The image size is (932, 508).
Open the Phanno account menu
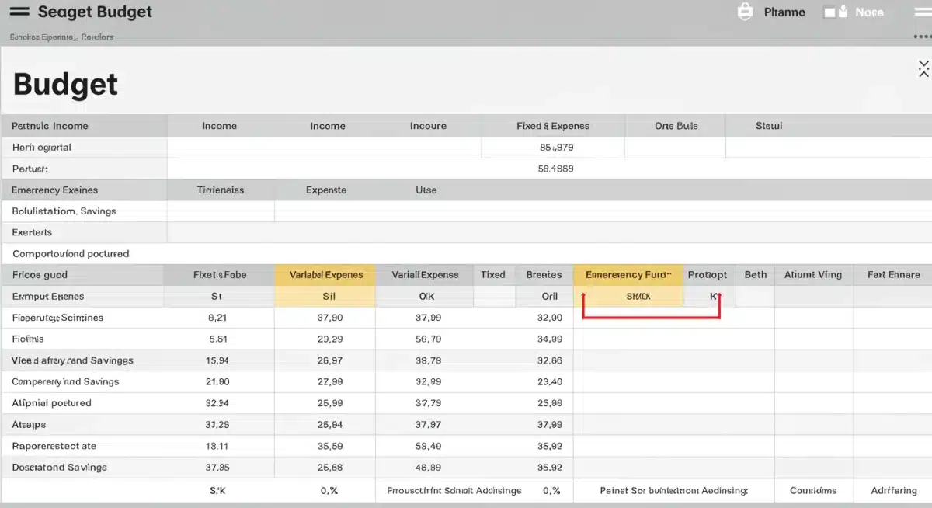point(784,12)
